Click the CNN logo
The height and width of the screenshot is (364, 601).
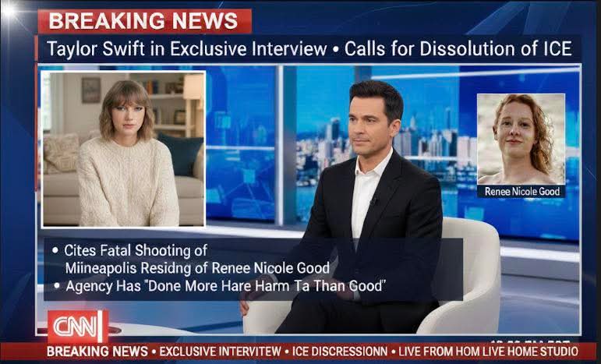[x=76, y=324]
